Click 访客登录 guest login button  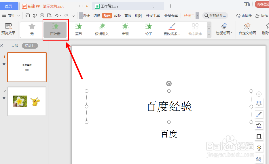[262, 4]
